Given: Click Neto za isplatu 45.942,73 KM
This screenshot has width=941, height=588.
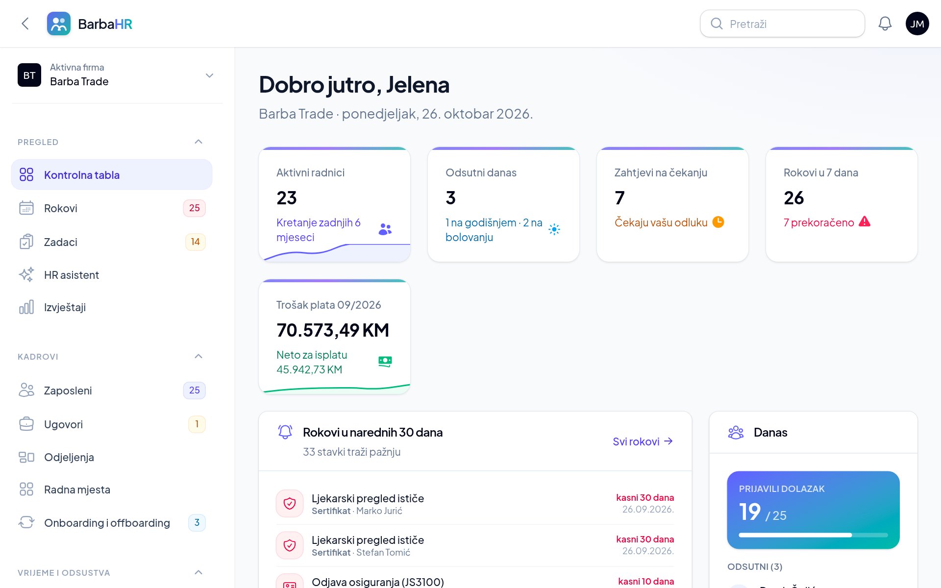Looking at the screenshot, I should coord(312,362).
